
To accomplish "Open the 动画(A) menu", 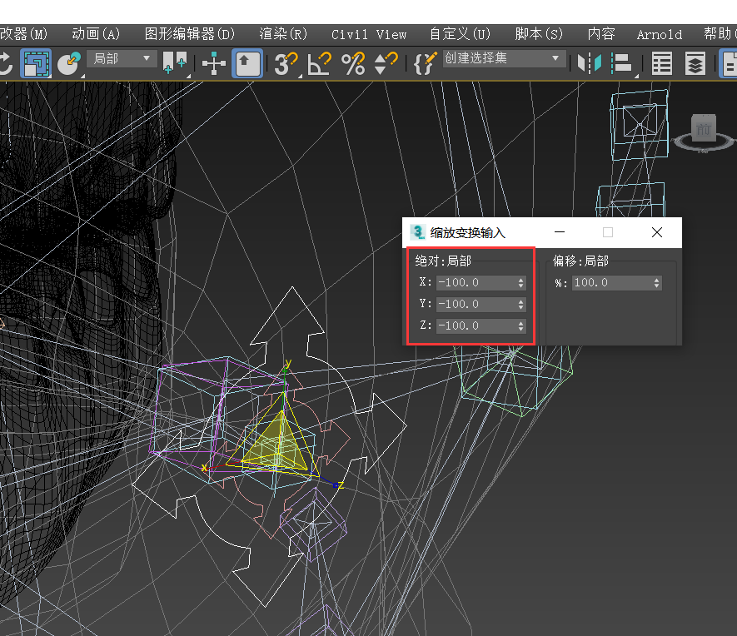I will click(96, 34).
